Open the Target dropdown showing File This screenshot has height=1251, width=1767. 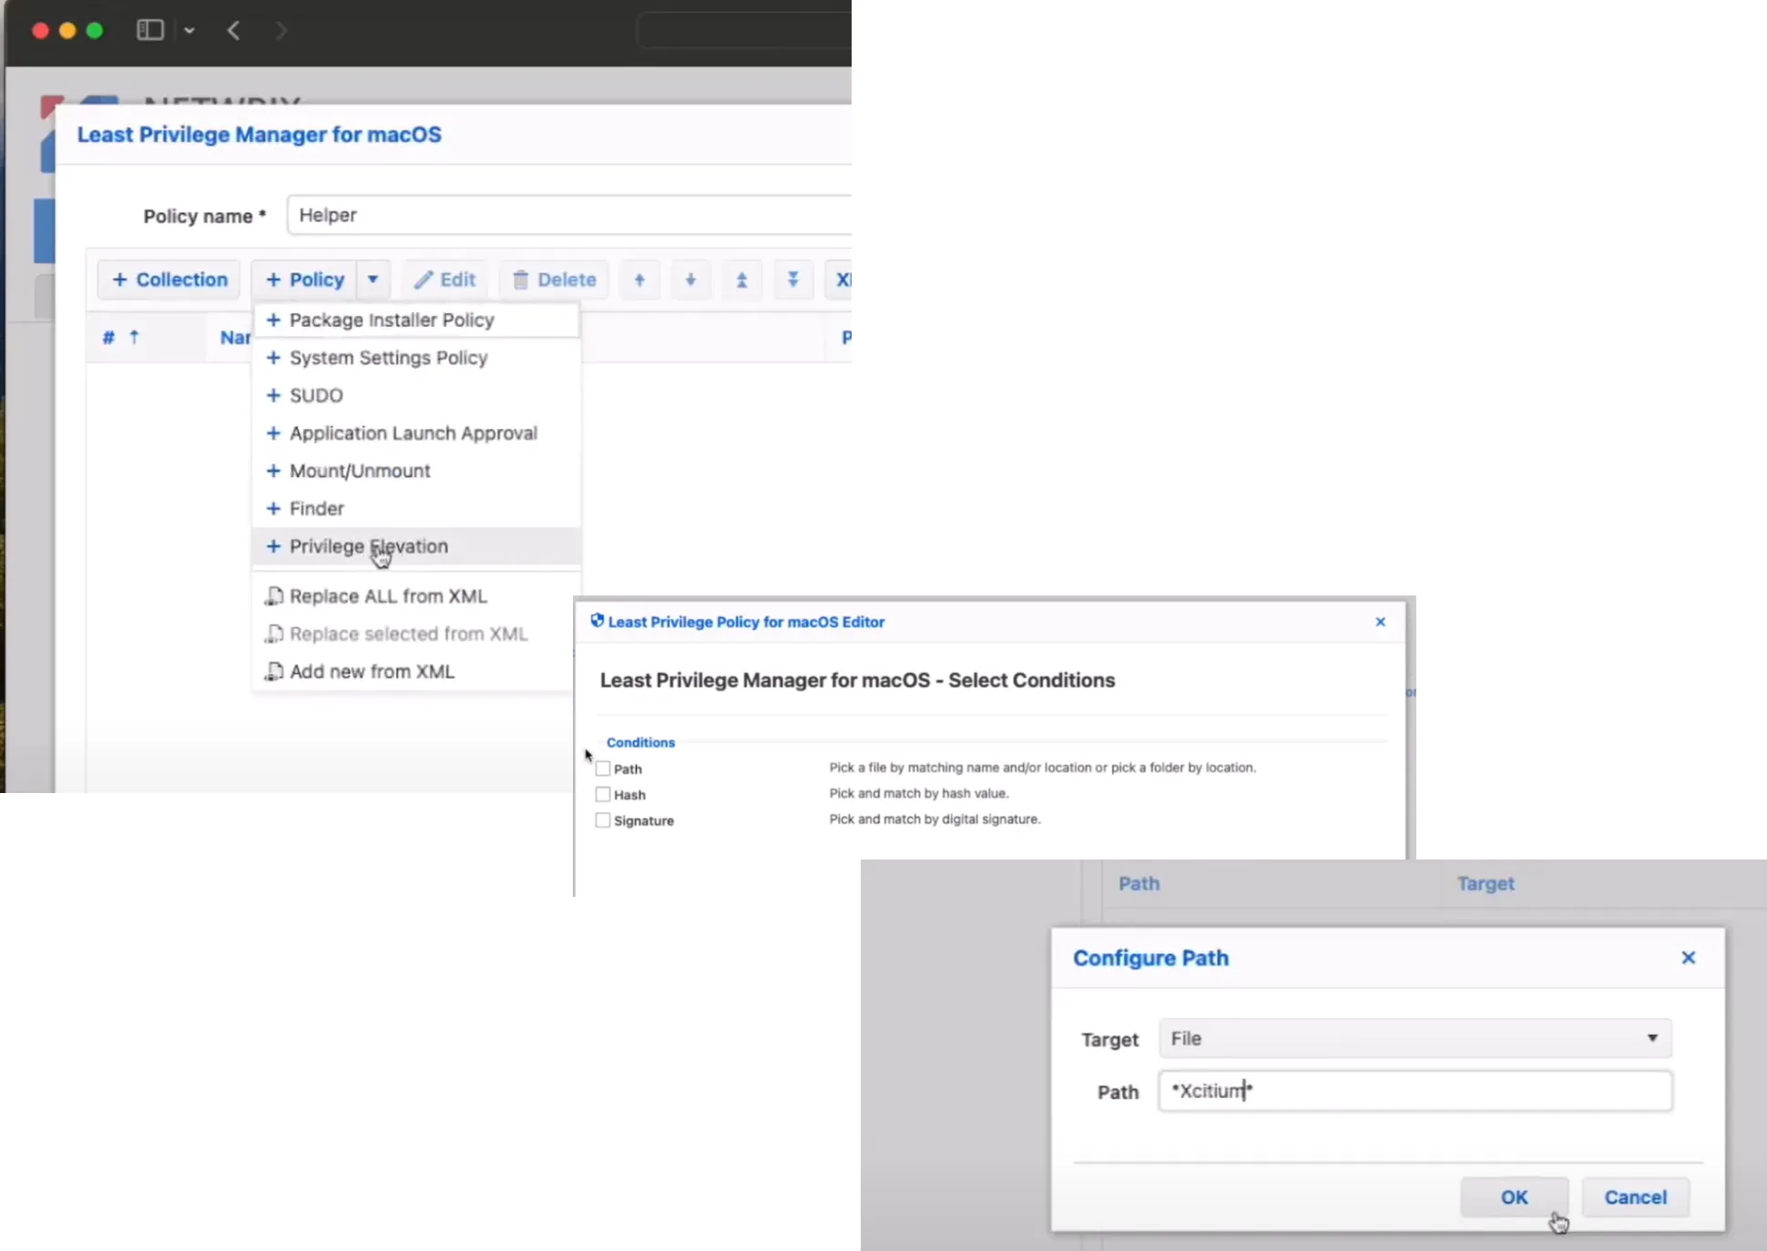point(1415,1038)
